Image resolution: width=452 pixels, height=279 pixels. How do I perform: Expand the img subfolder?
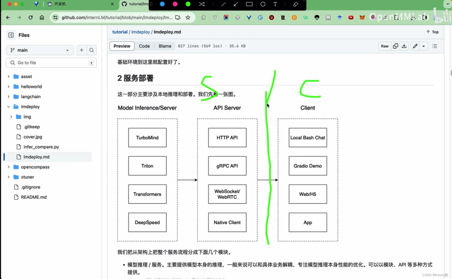[x=11, y=117]
